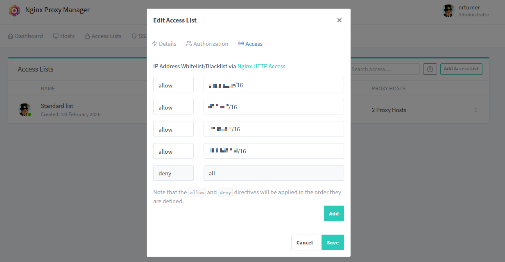This screenshot has height=262, width=505.
Task: Open the options menu for Standard list
Action: [476, 110]
